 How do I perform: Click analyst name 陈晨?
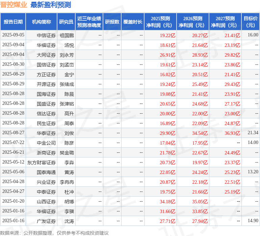coord(69,94)
